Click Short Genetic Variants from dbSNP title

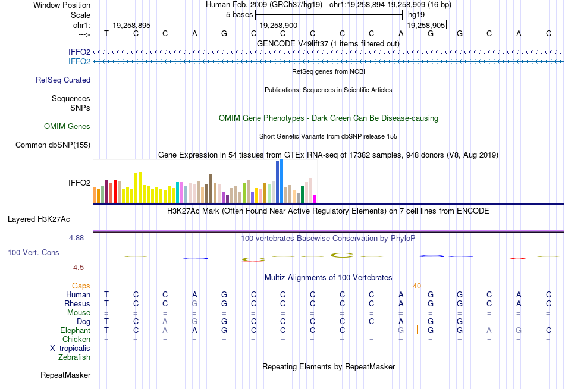tap(328, 136)
